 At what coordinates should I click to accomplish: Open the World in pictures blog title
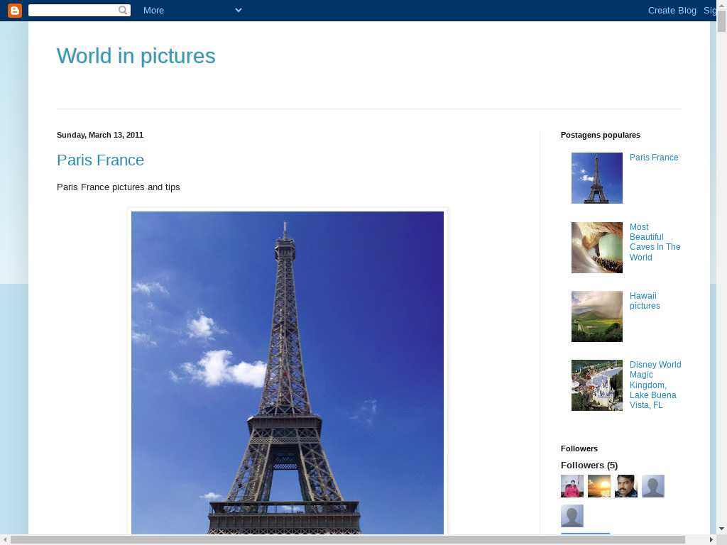pyautogui.click(x=136, y=56)
